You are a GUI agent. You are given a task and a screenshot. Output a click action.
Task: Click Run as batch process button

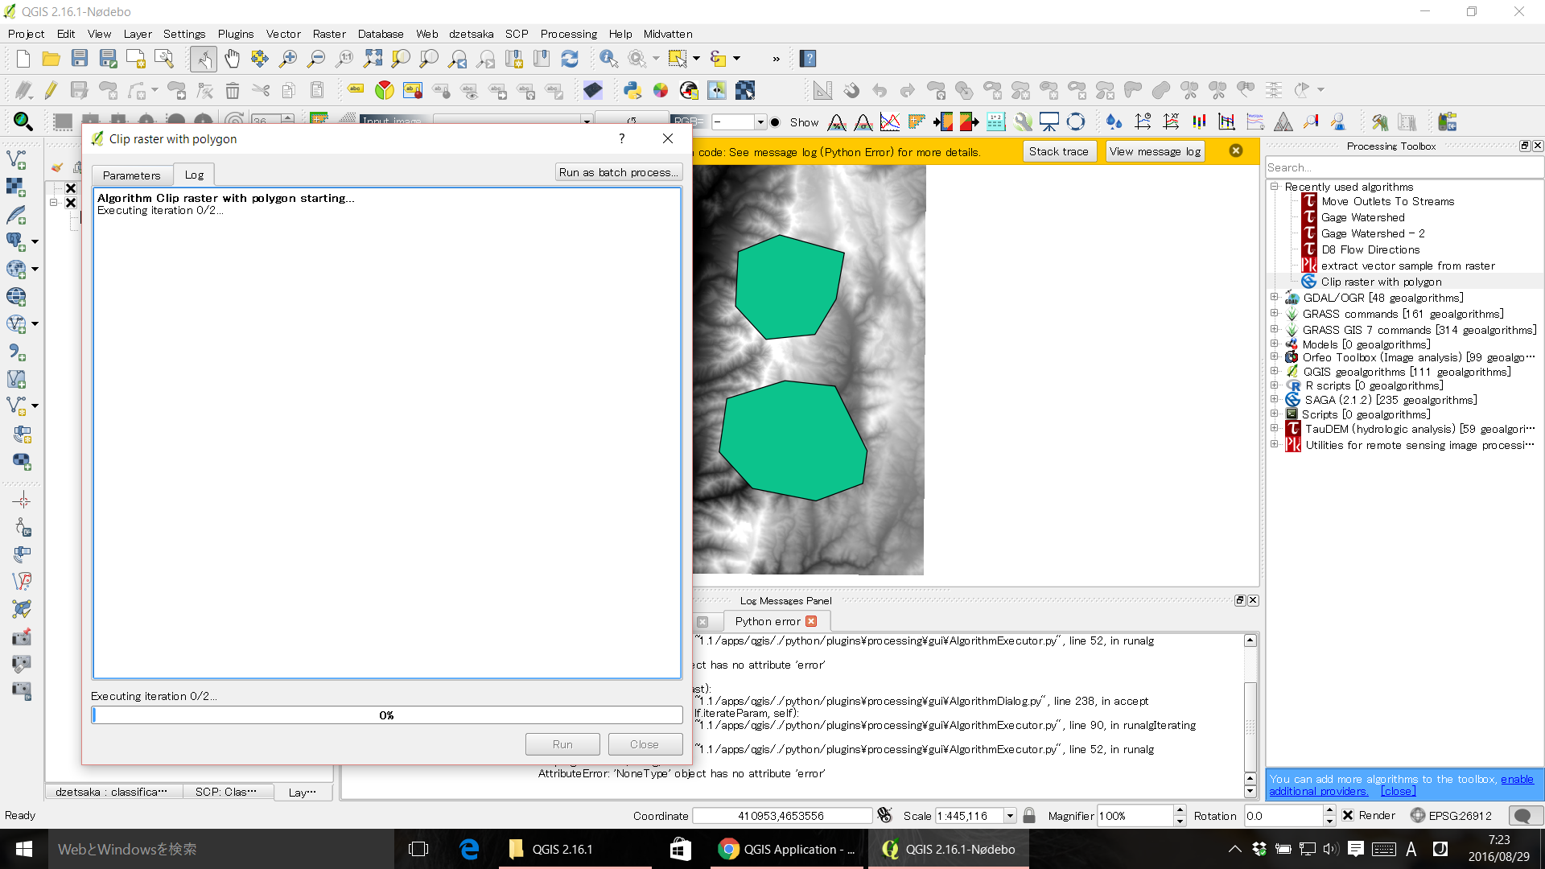(x=618, y=172)
